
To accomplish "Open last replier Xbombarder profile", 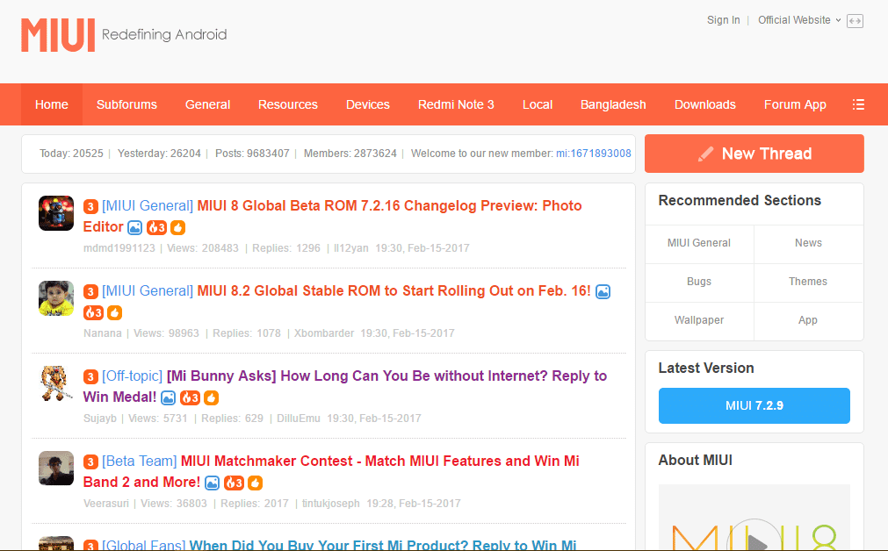I will coord(324,333).
